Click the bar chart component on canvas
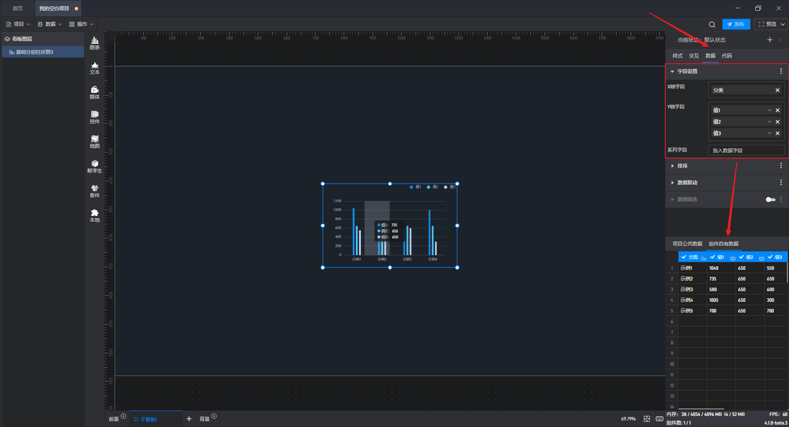Screen dimensions: 789x427 tap(390, 226)
